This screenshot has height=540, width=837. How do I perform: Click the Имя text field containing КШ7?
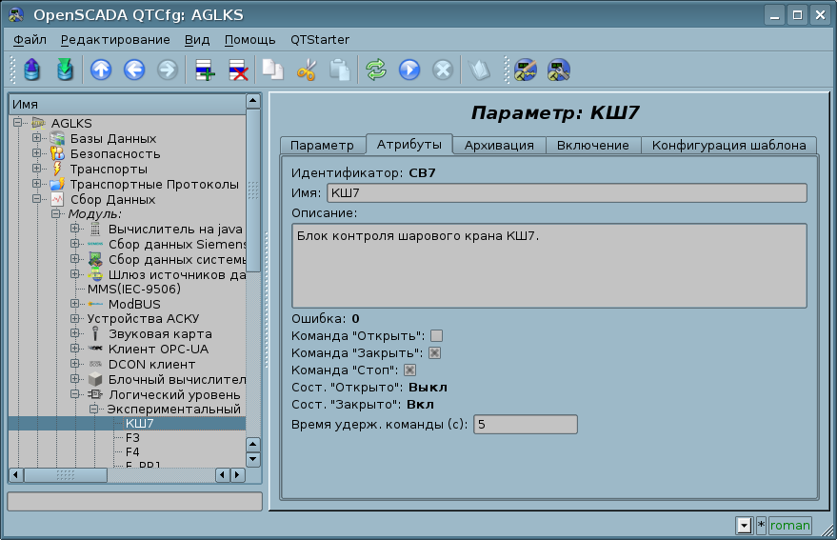(566, 193)
